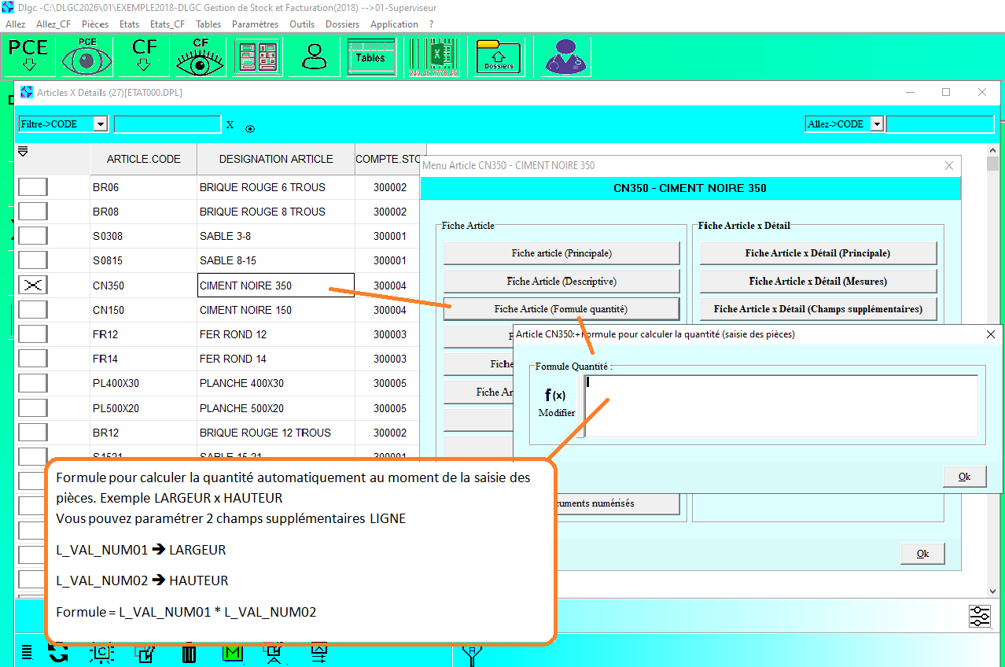The width and height of the screenshot is (1005, 667).
Task: Click Ok in the Formule quantité dialog
Action: (964, 477)
